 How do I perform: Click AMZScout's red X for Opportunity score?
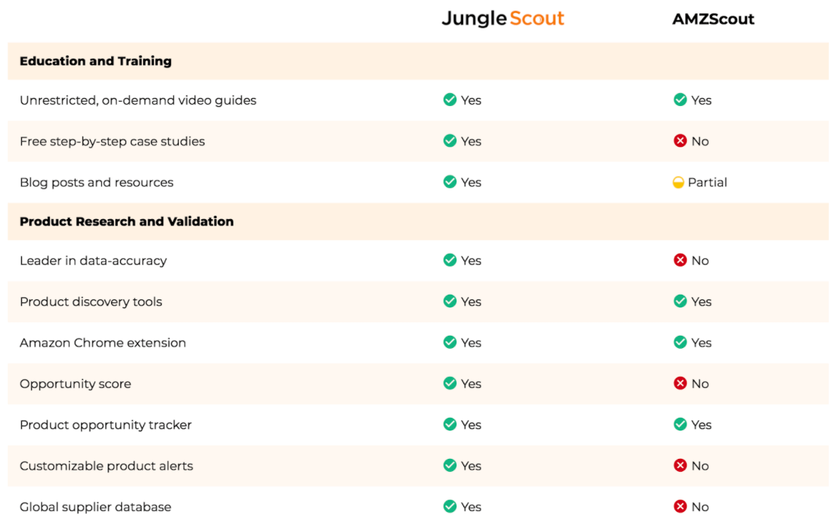tap(680, 384)
